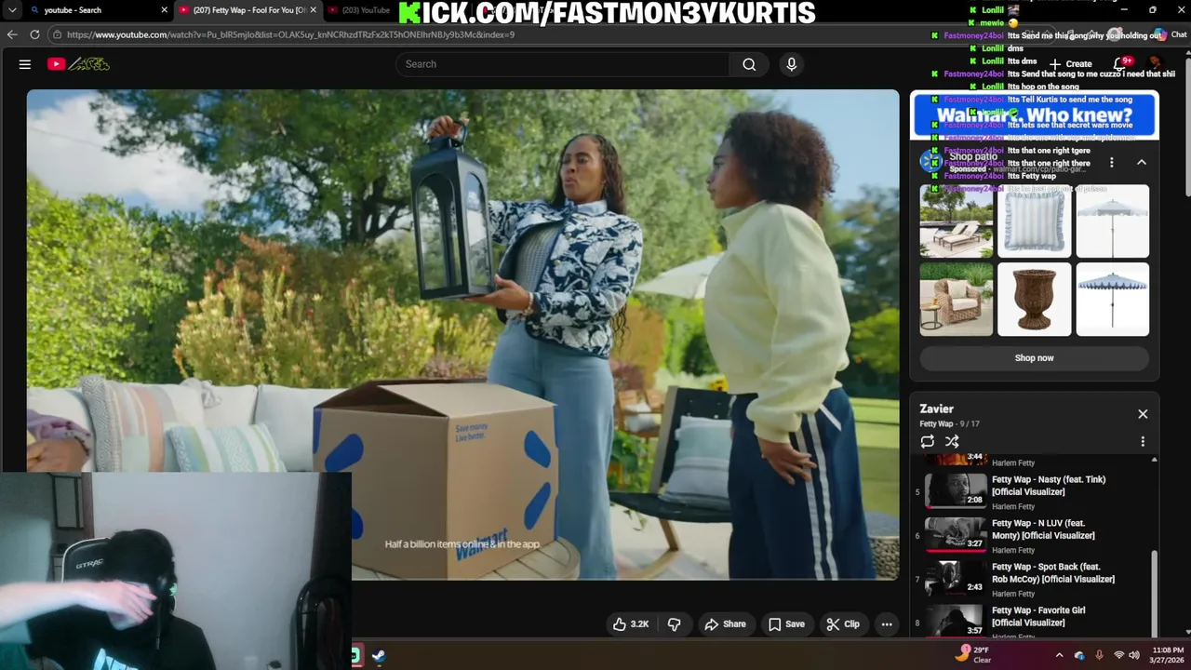Click the main Walmart ad video

click(462, 335)
